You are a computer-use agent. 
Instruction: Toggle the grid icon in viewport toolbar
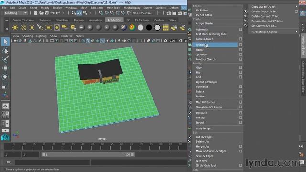pyautogui.click(x=47, y=41)
